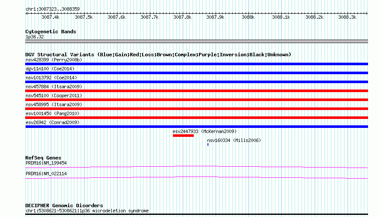
Task: Click the 3087.7k ruler tick label
Action: pos(149,17)
